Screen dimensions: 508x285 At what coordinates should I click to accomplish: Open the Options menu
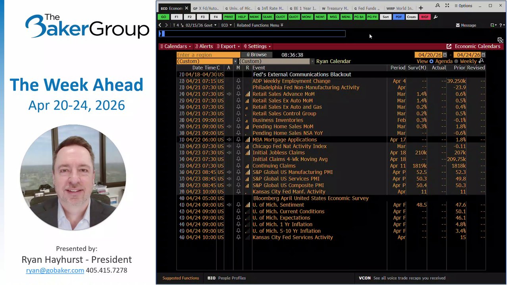463,6
